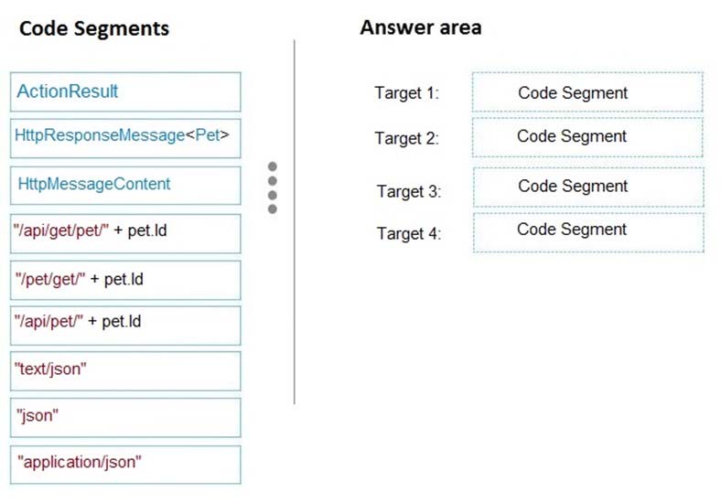Click the Answer area heading
This screenshot has height=503, width=721.
(x=421, y=27)
